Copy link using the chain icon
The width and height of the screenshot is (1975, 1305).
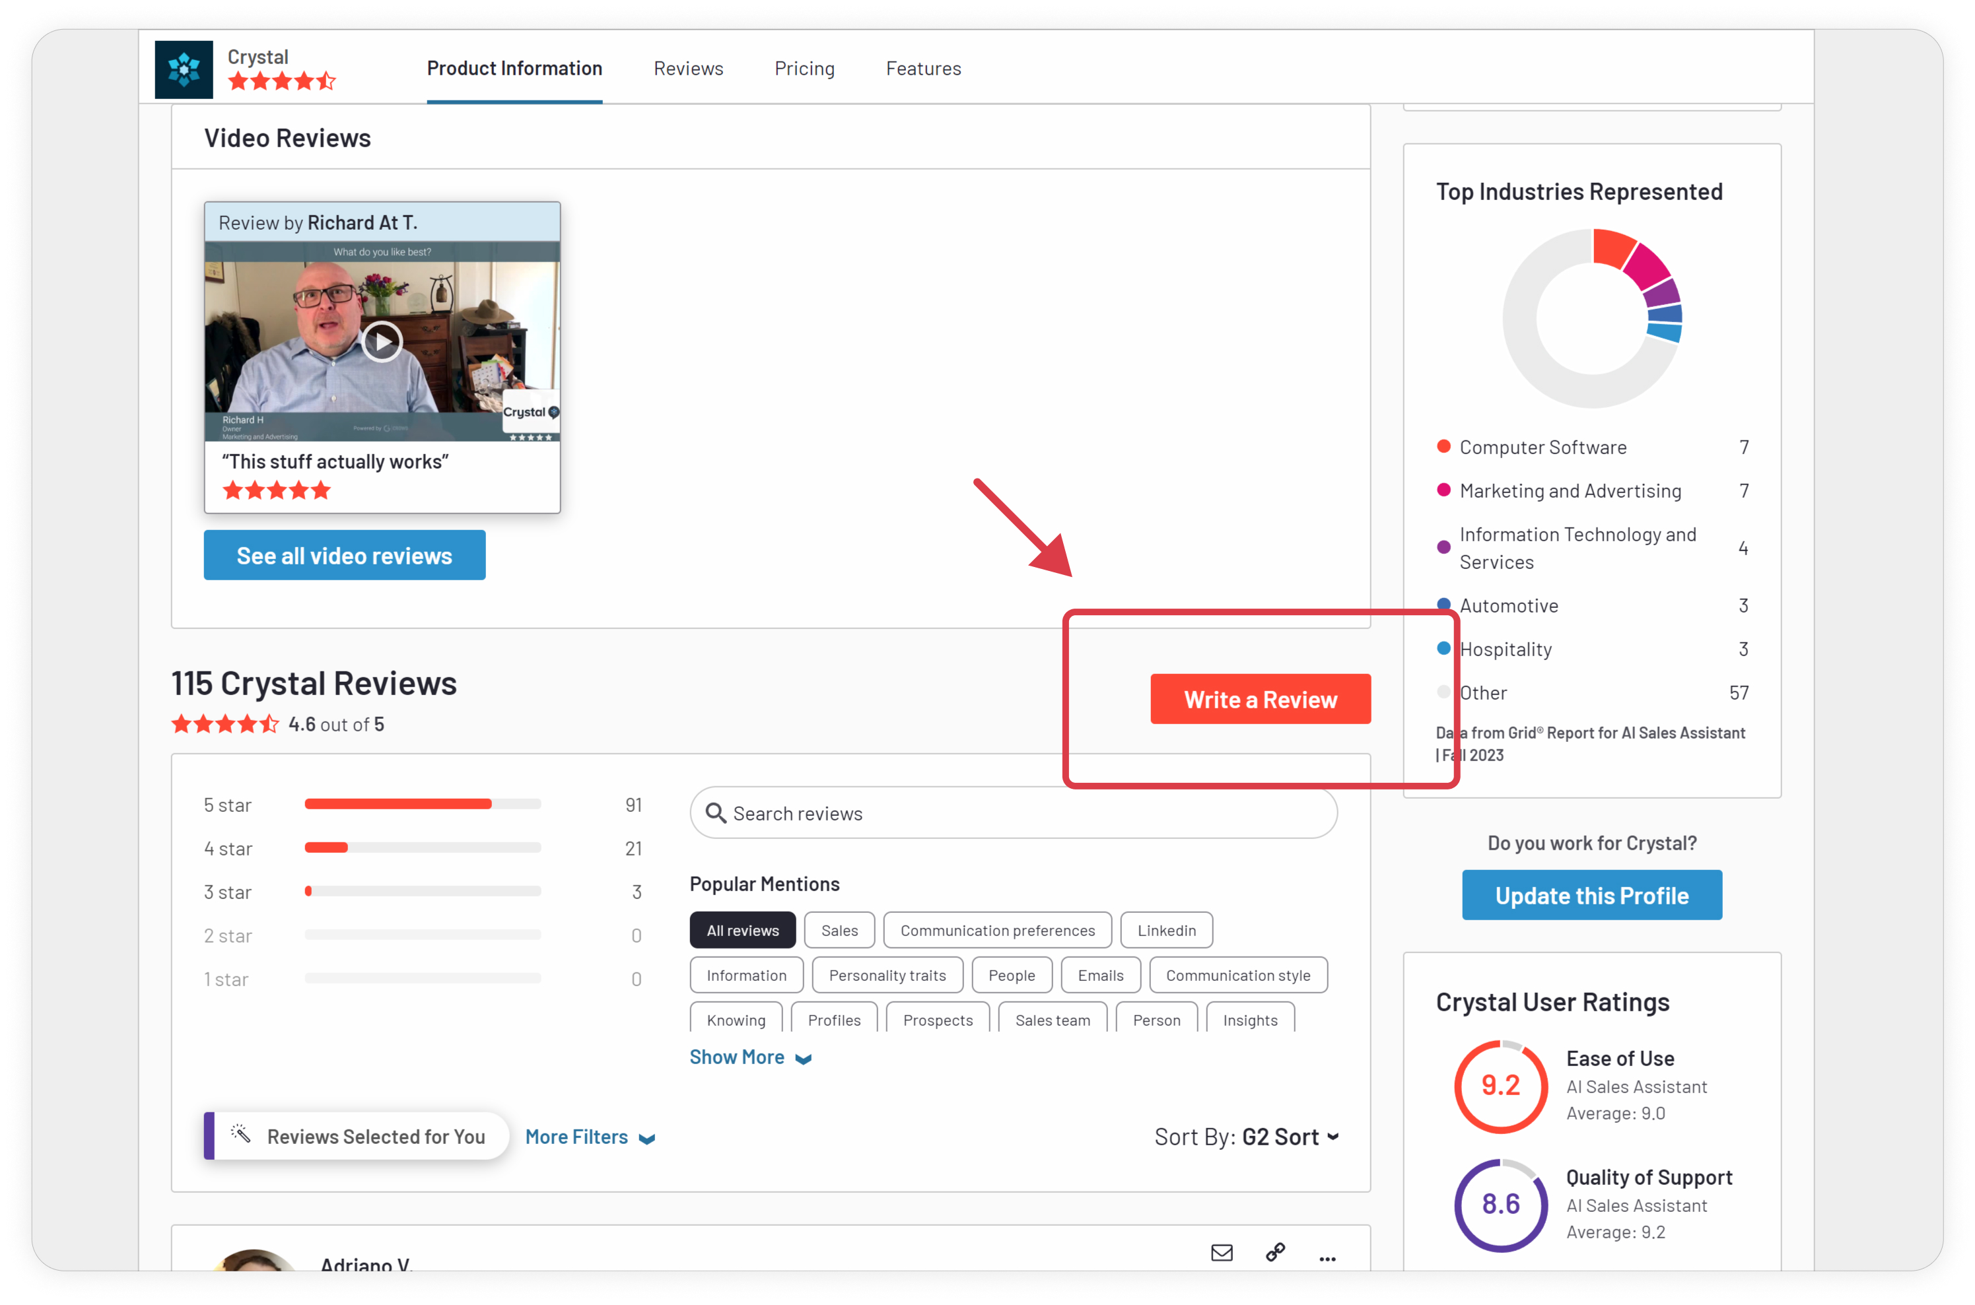click(1275, 1253)
